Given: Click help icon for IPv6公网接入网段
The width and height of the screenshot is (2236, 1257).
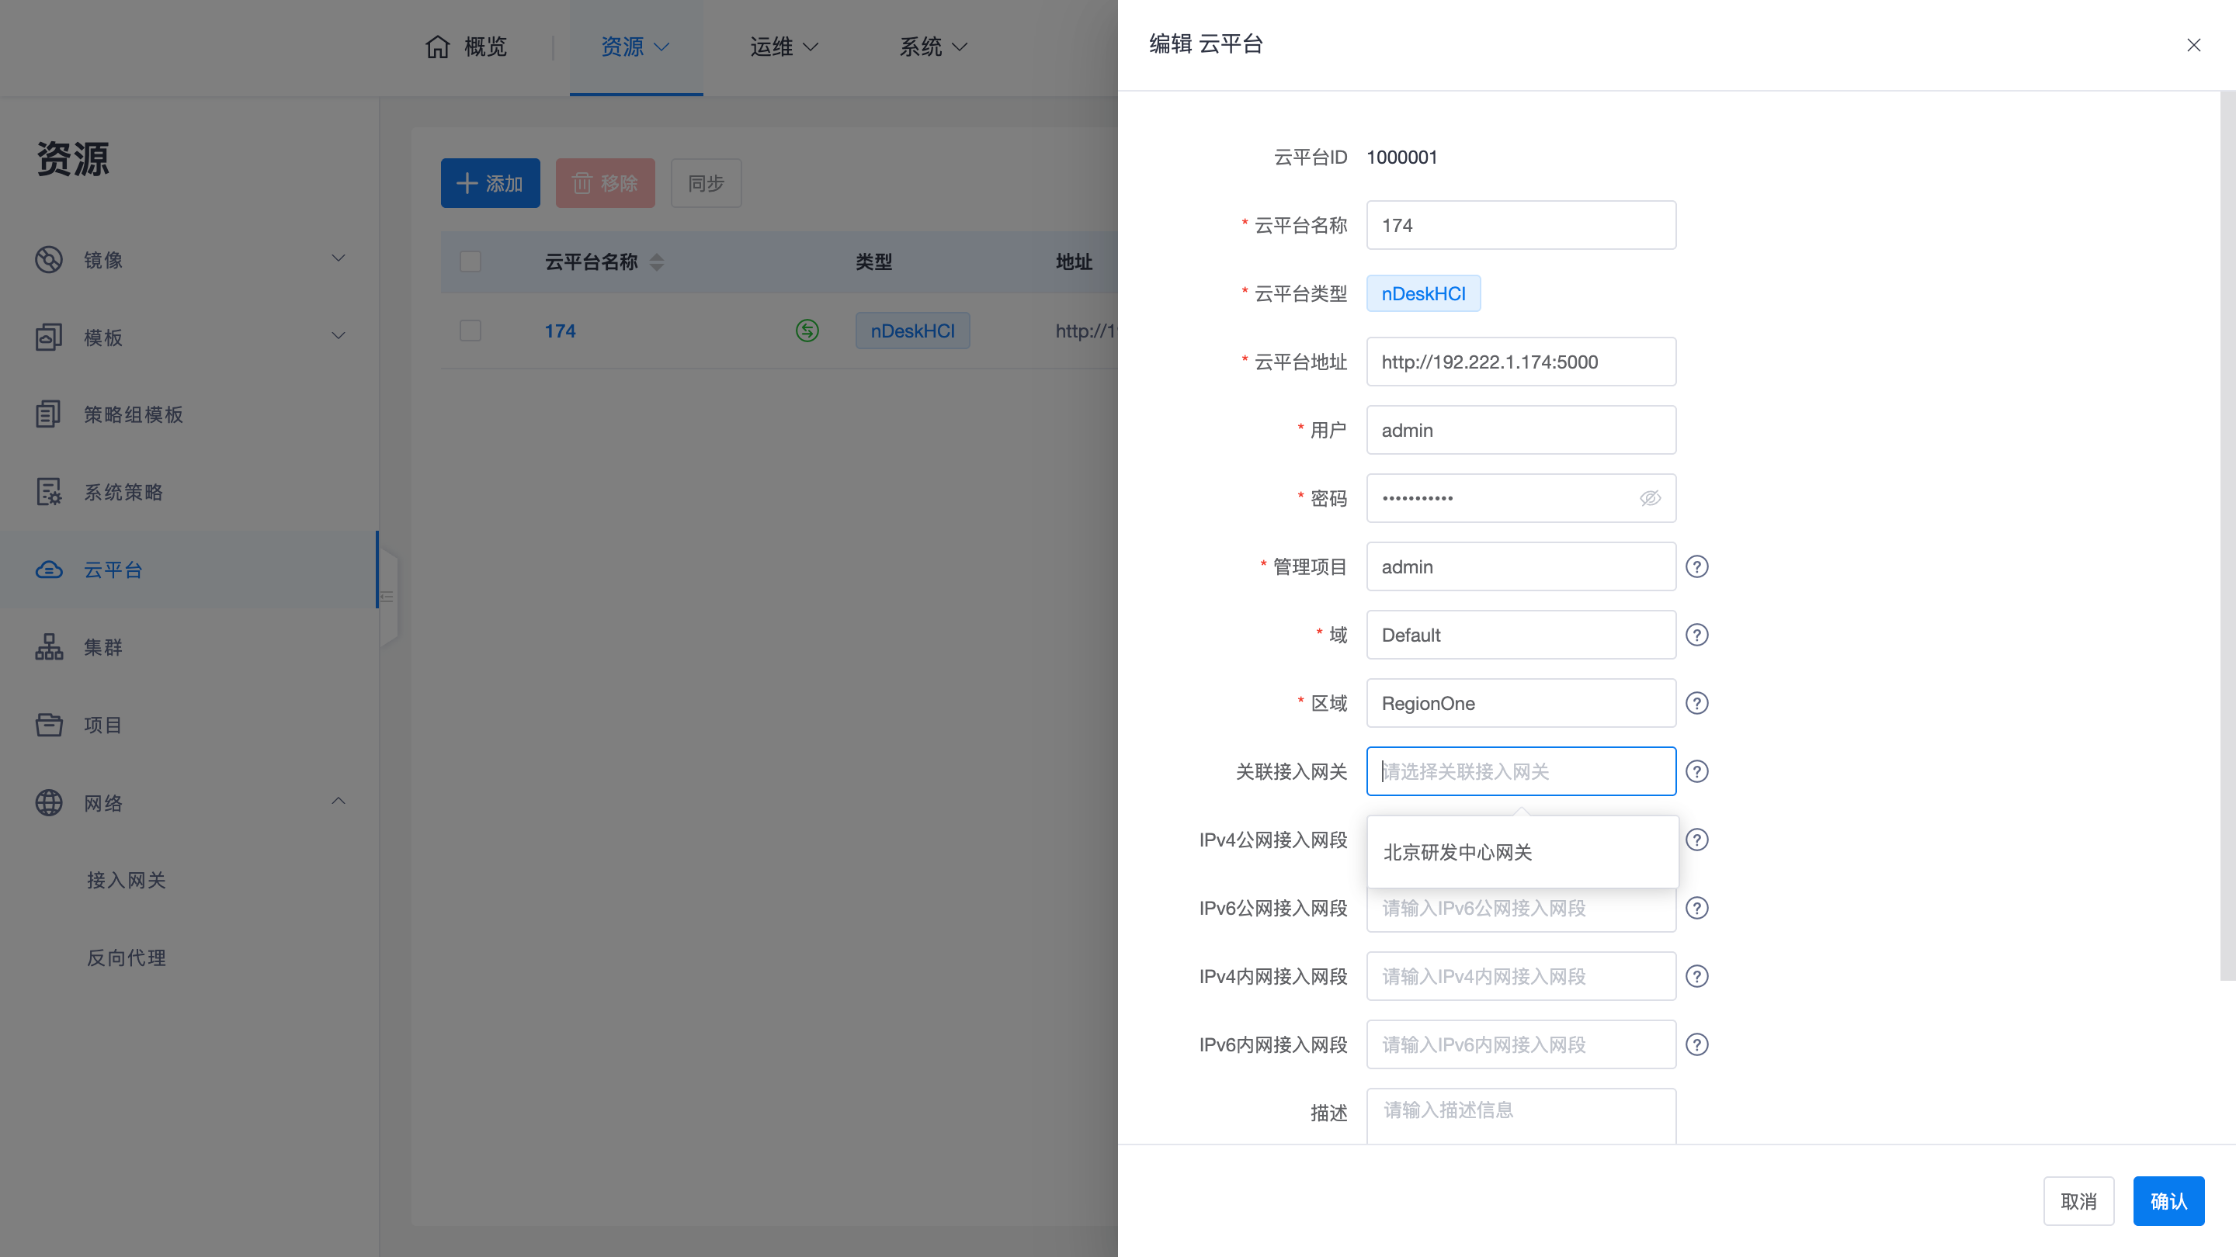Looking at the screenshot, I should [x=1696, y=907].
